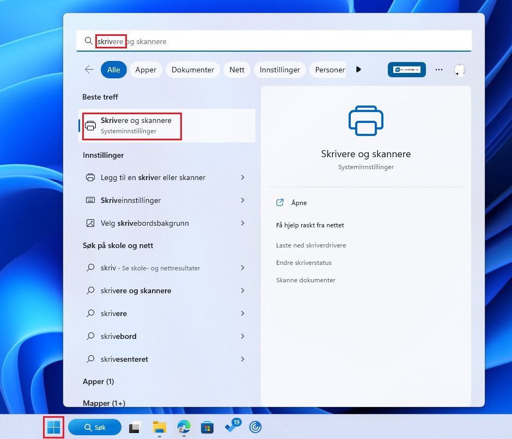The height and width of the screenshot is (439, 512).
Task: Click Skanne dokumenter link
Action: click(306, 280)
